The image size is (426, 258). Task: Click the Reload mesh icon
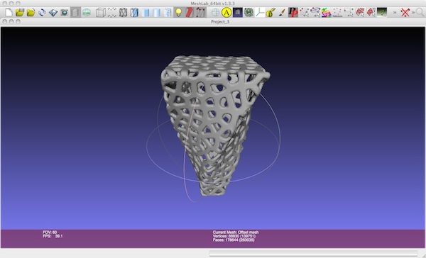pyautogui.click(x=42, y=12)
